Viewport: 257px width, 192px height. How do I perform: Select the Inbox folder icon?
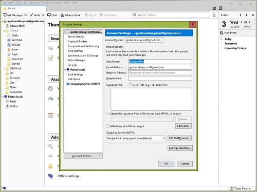point(7,26)
